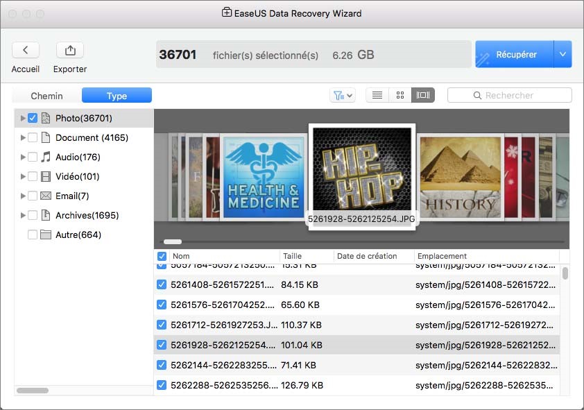Check the Audio(176) checkbox

(33, 157)
